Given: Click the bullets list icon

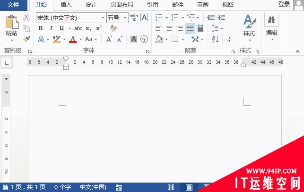Looking at the screenshot, I should tap(158, 17).
